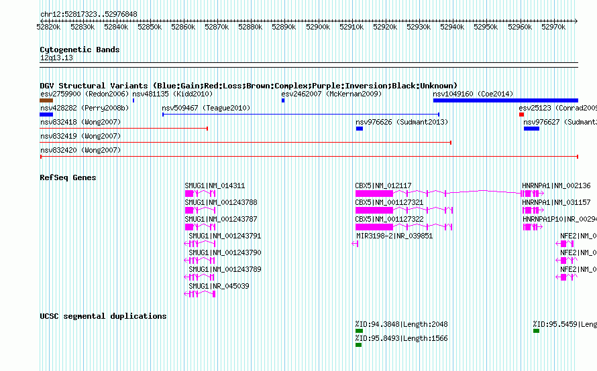Select the nsv509467 (Teague2010) label
Screen dimensions: 597x371
(206, 108)
